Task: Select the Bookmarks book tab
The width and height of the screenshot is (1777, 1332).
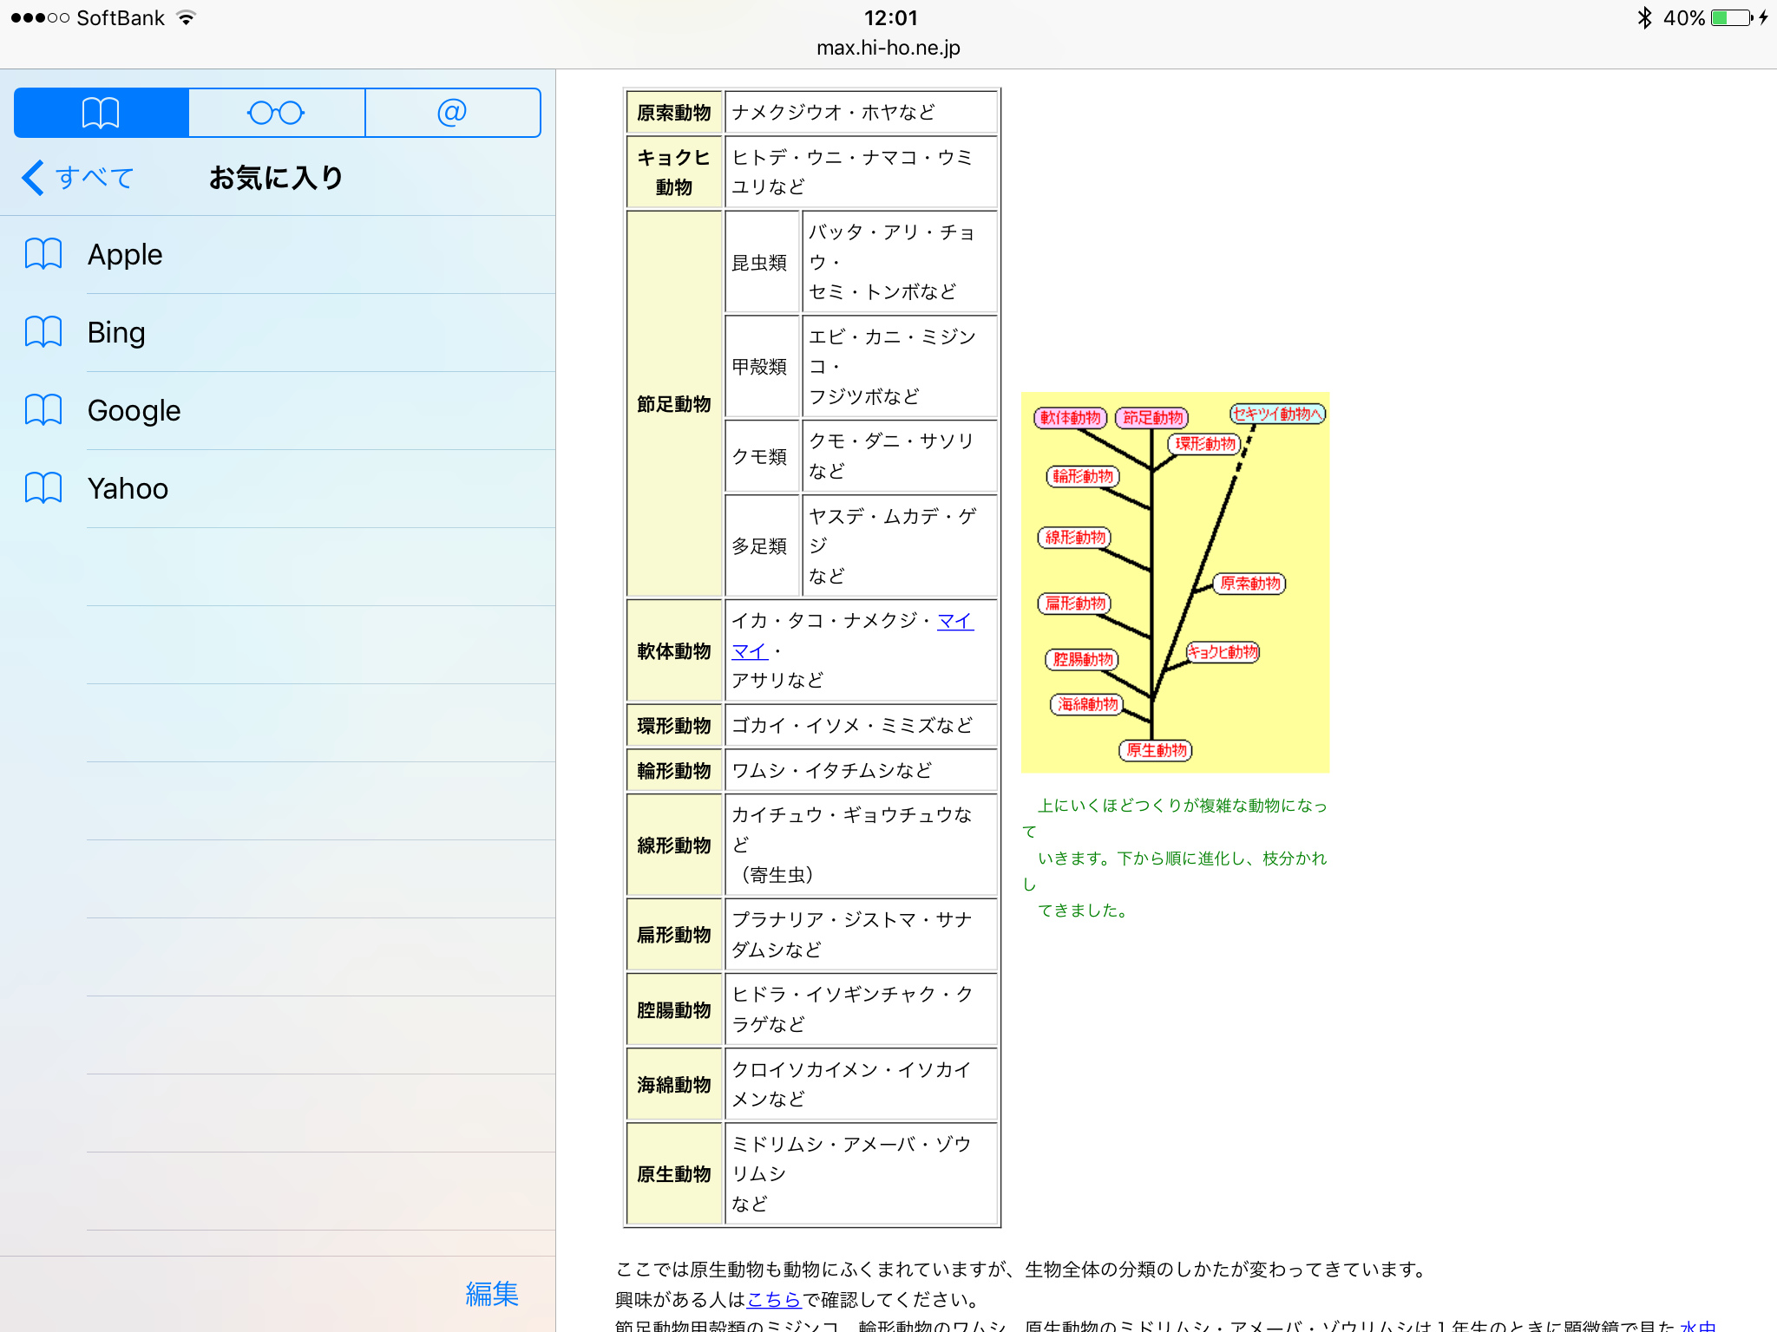Action: tap(102, 113)
